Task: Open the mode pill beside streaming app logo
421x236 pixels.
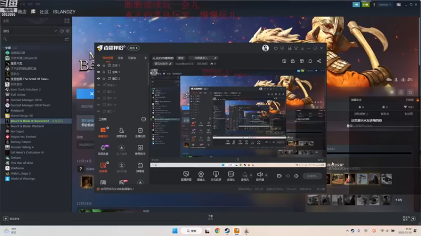Action: point(134,48)
